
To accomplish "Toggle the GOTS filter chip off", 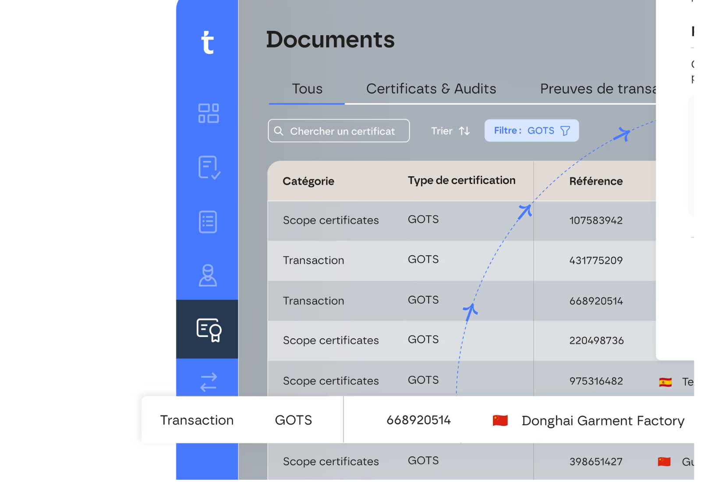I will 531,130.
